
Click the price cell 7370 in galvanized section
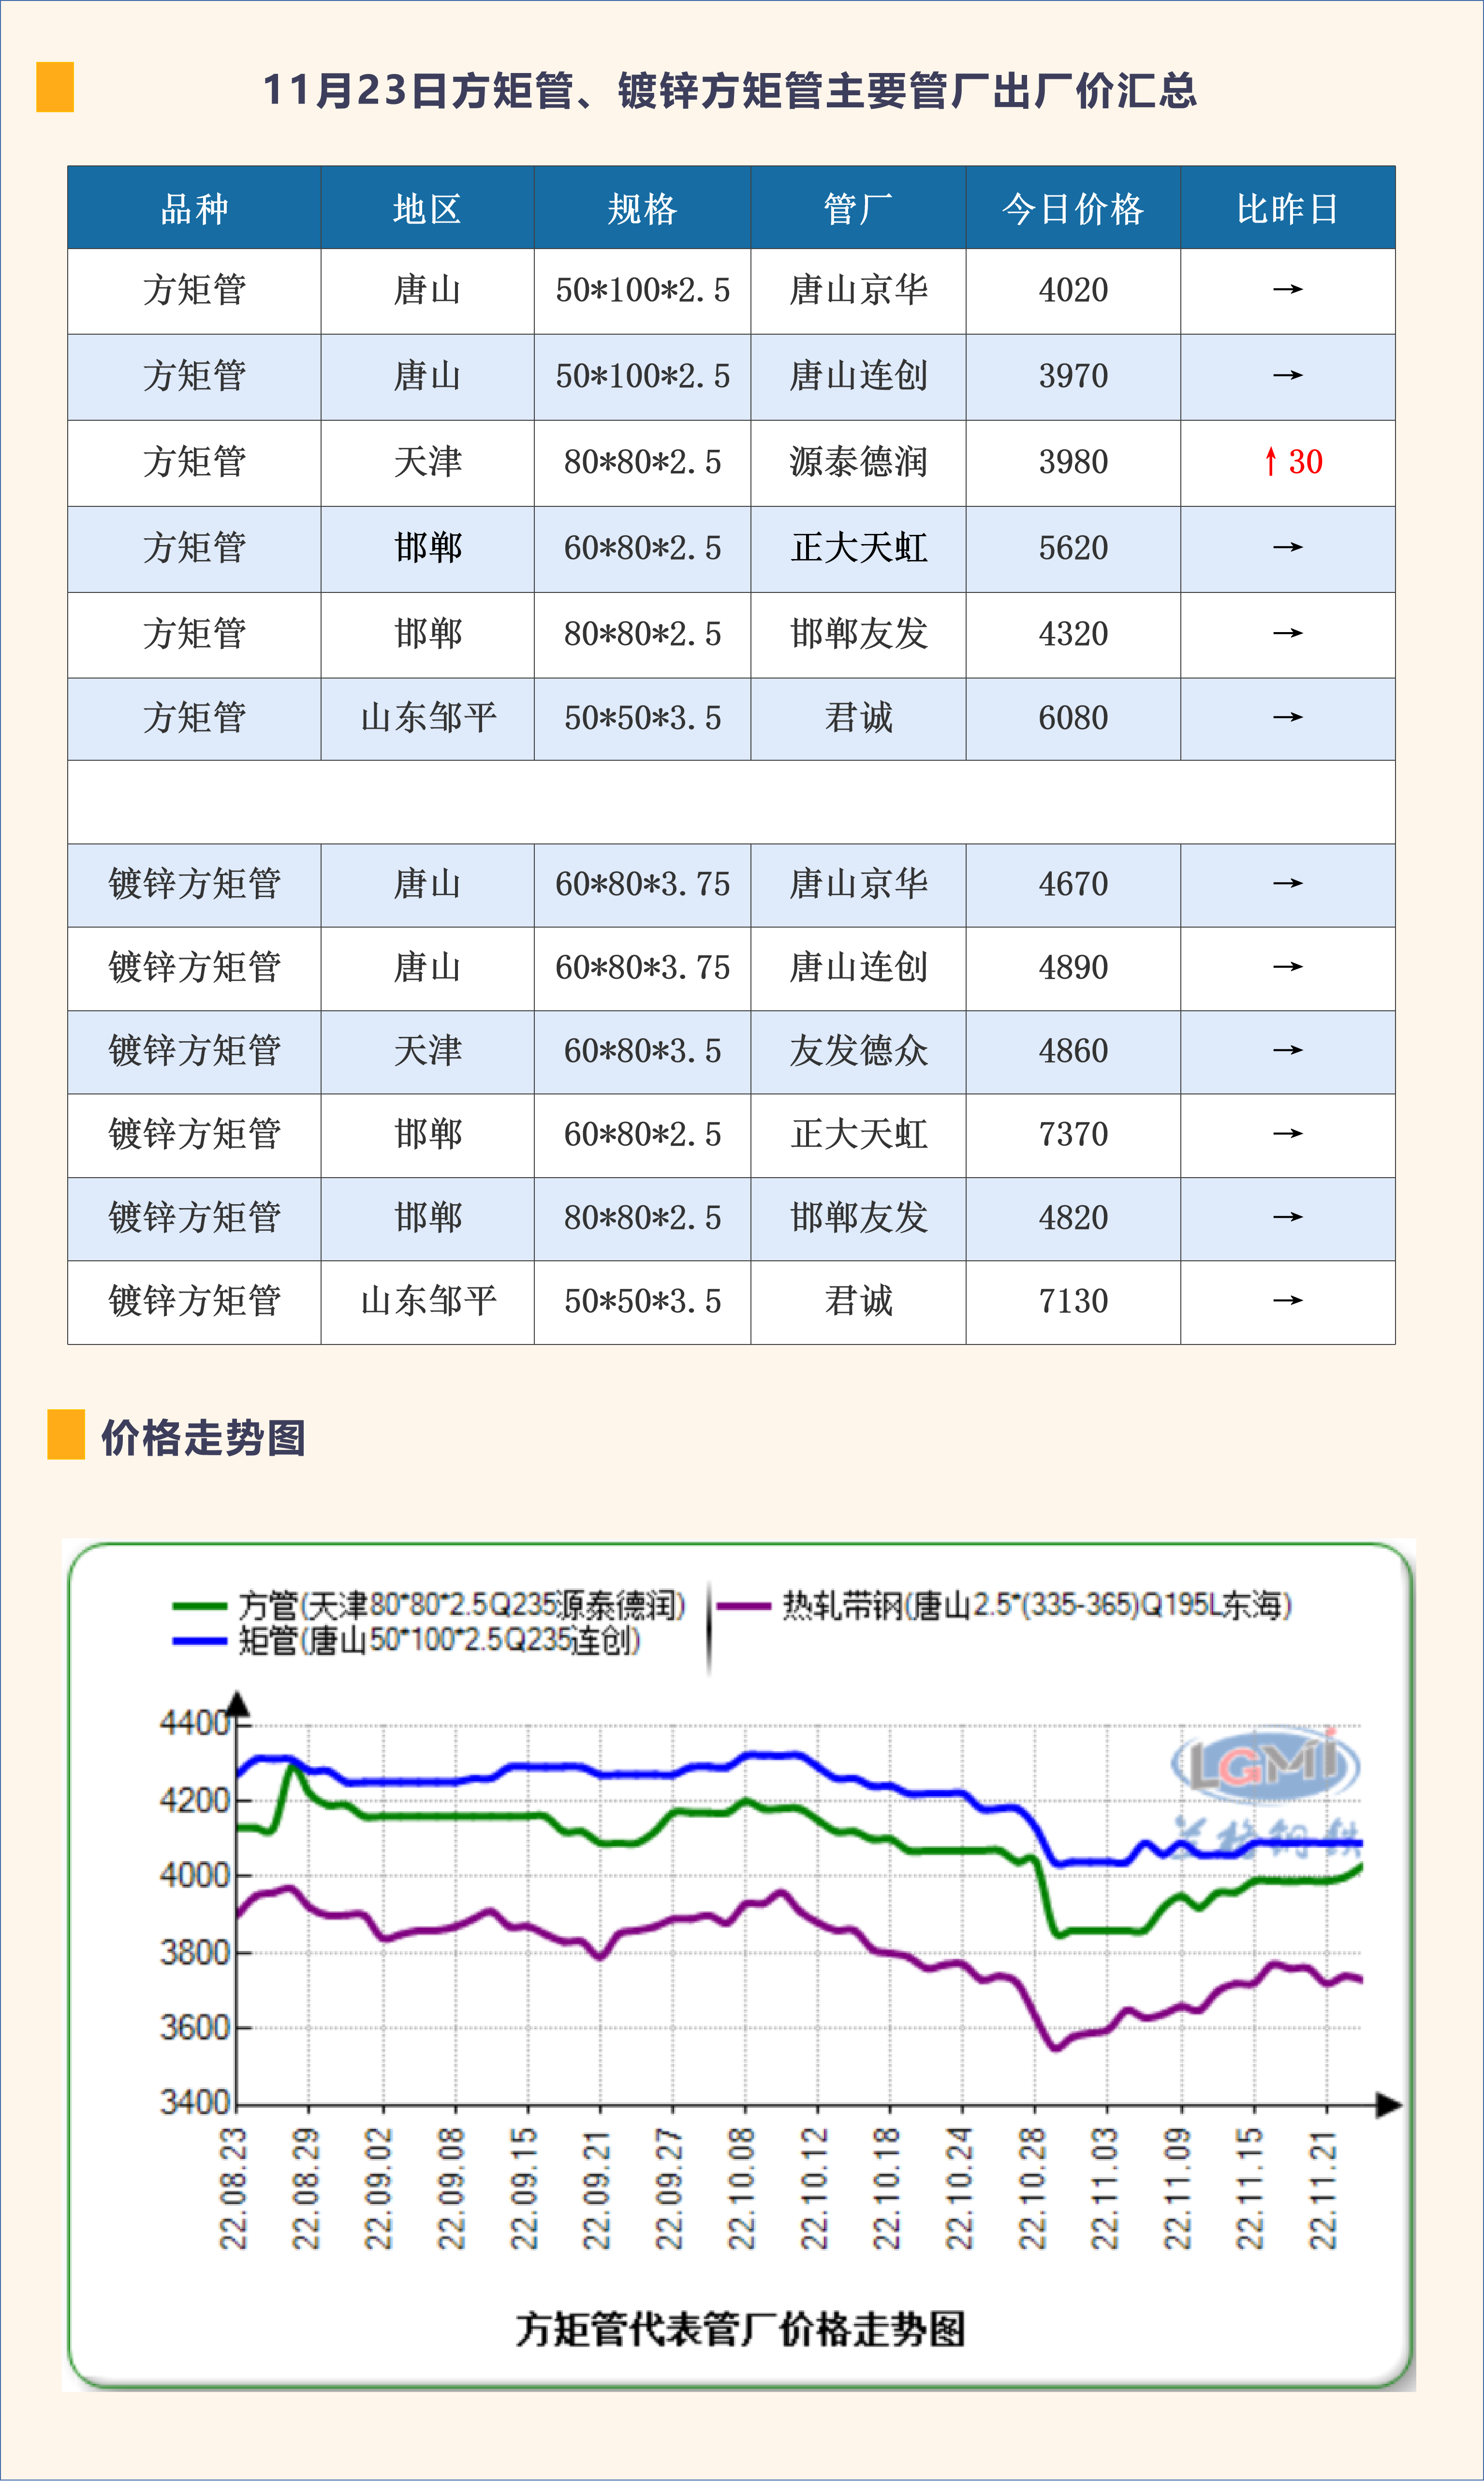[1072, 1134]
